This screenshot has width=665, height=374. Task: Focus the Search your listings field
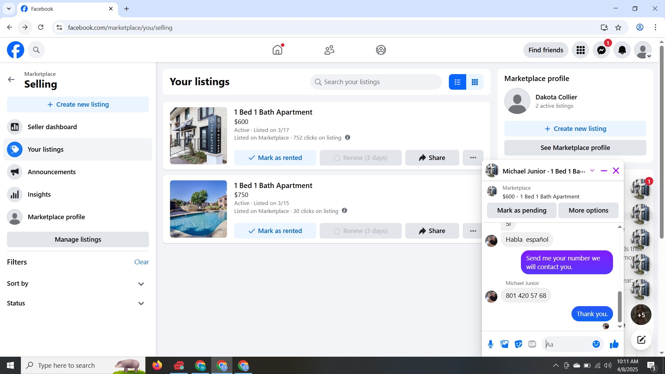[x=376, y=82]
